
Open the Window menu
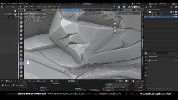pyautogui.click(x=21, y=4)
